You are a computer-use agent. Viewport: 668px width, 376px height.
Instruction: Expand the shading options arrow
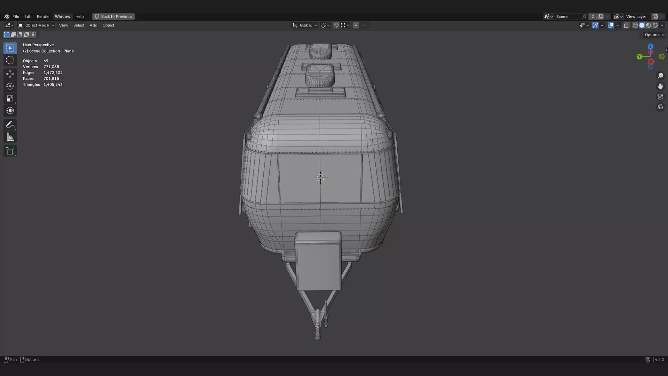tap(662, 25)
